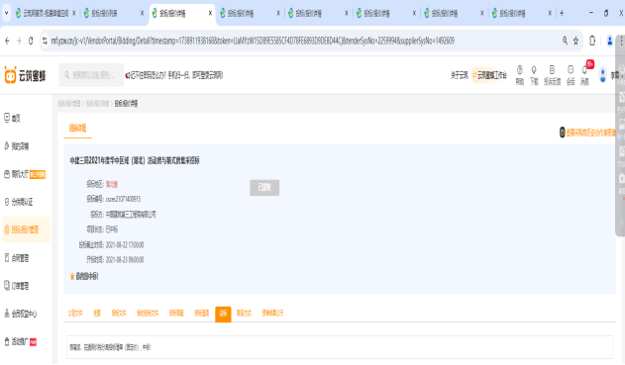Select the 招标详情 top tab
625x365 pixels.
77,129
